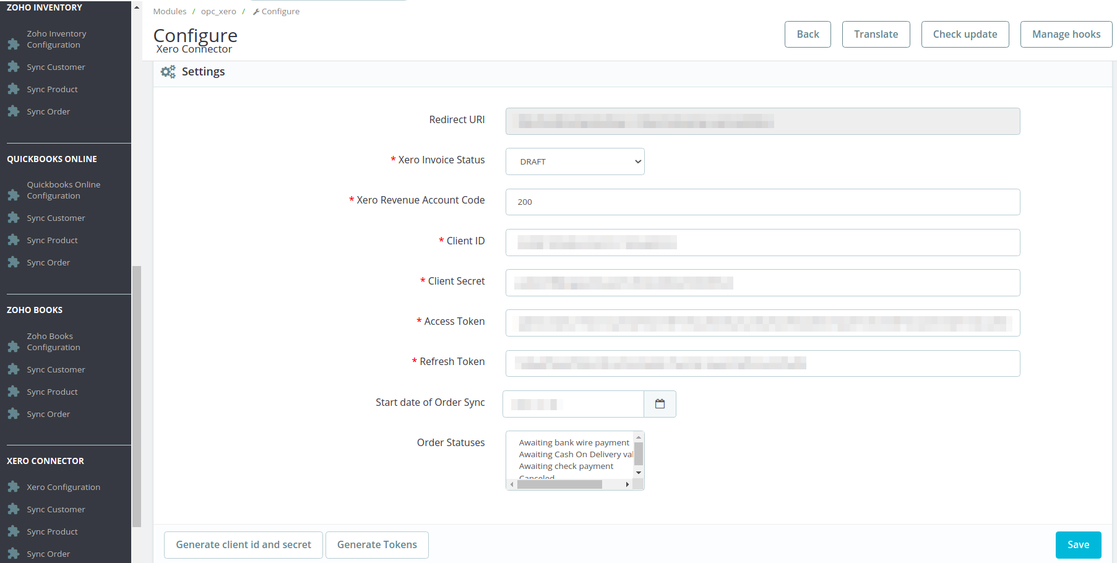Go to opc_xero breadcrumb link
1117x563 pixels.
(x=218, y=11)
